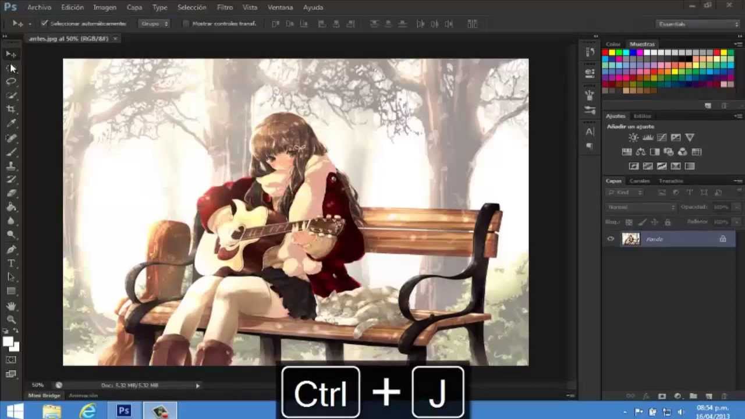
Task: Open the Kind layer filter dropdown
Action: (625, 193)
